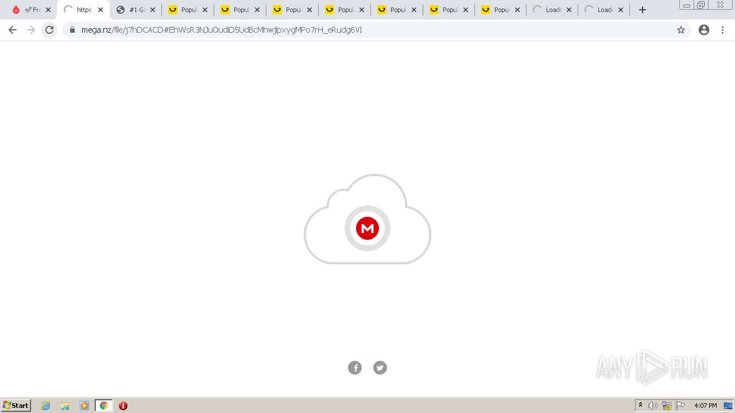Open the Action Center flag icon

click(x=680, y=406)
